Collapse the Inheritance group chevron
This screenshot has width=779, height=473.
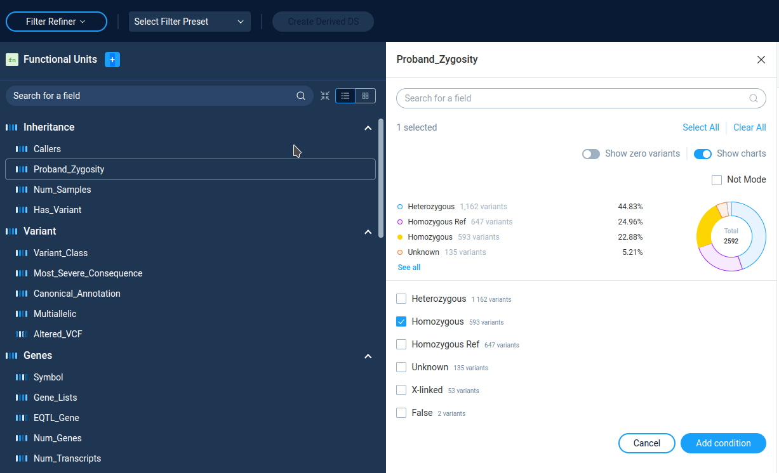[x=368, y=128]
